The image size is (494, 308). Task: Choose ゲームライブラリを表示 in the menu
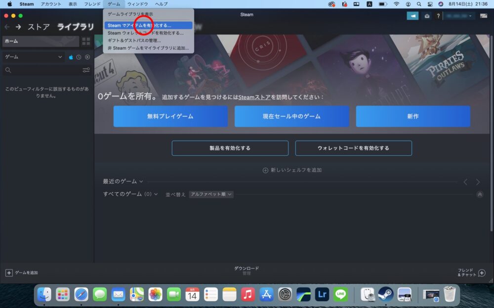coord(148,14)
